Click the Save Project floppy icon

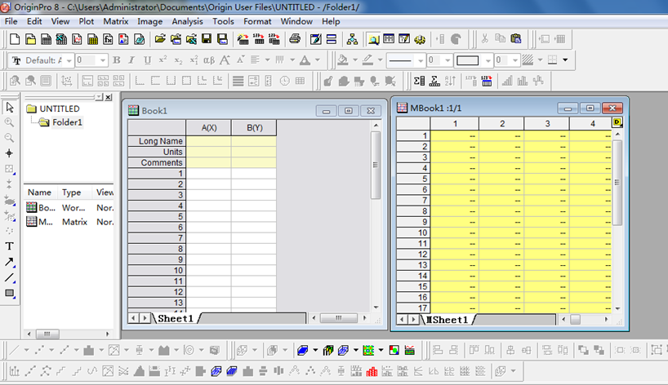point(207,39)
